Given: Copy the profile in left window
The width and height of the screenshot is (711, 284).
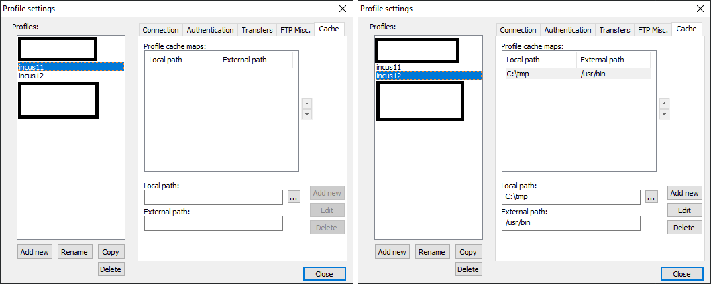Looking at the screenshot, I should [111, 252].
